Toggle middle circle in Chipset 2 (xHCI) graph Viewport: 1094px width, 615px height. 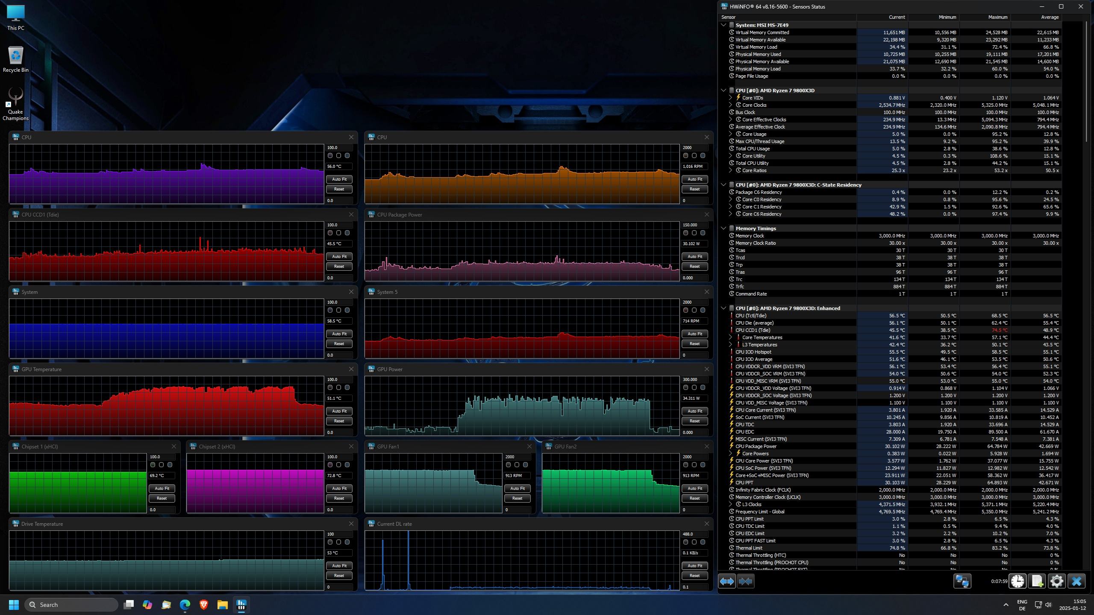point(338,465)
